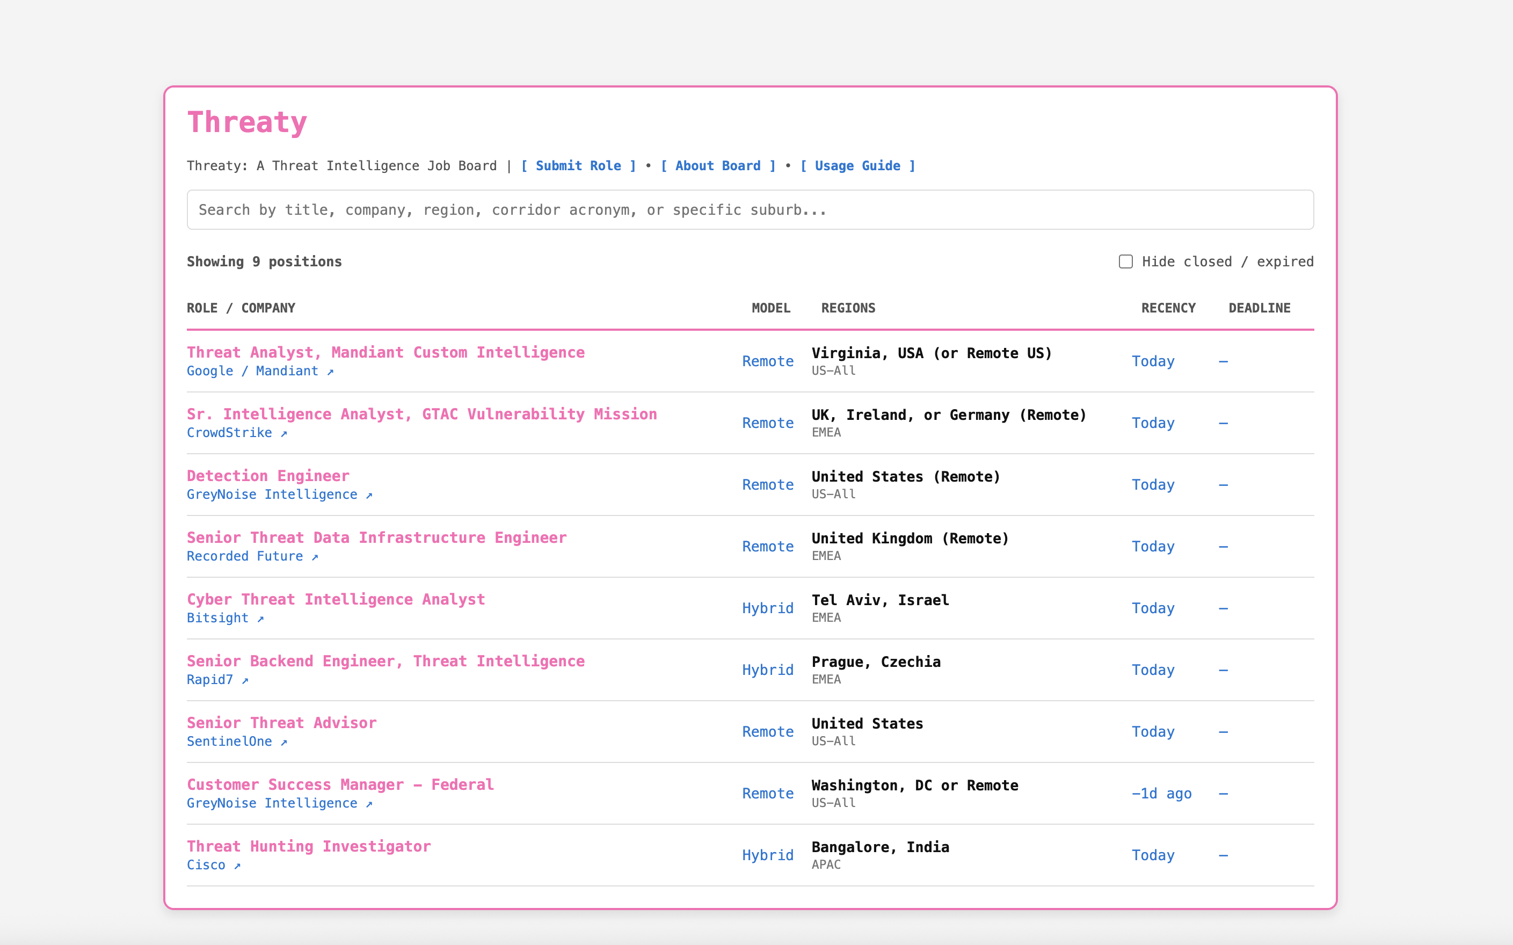Viewport: 1513px width, 945px height.
Task: Open the About Board link
Action: (717, 165)
